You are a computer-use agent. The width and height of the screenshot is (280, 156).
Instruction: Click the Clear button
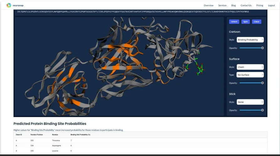pyautogui.click(x=256, y=22)
